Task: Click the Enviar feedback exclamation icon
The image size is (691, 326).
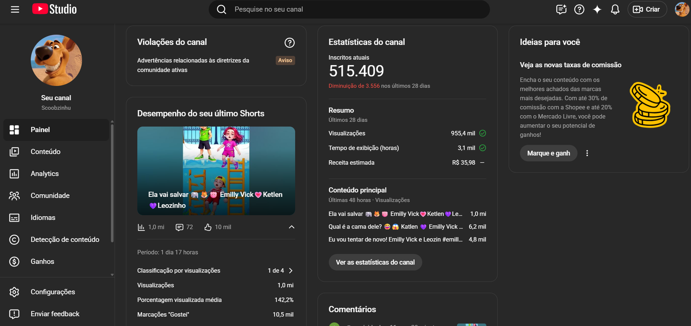Action: pos(14,314)
